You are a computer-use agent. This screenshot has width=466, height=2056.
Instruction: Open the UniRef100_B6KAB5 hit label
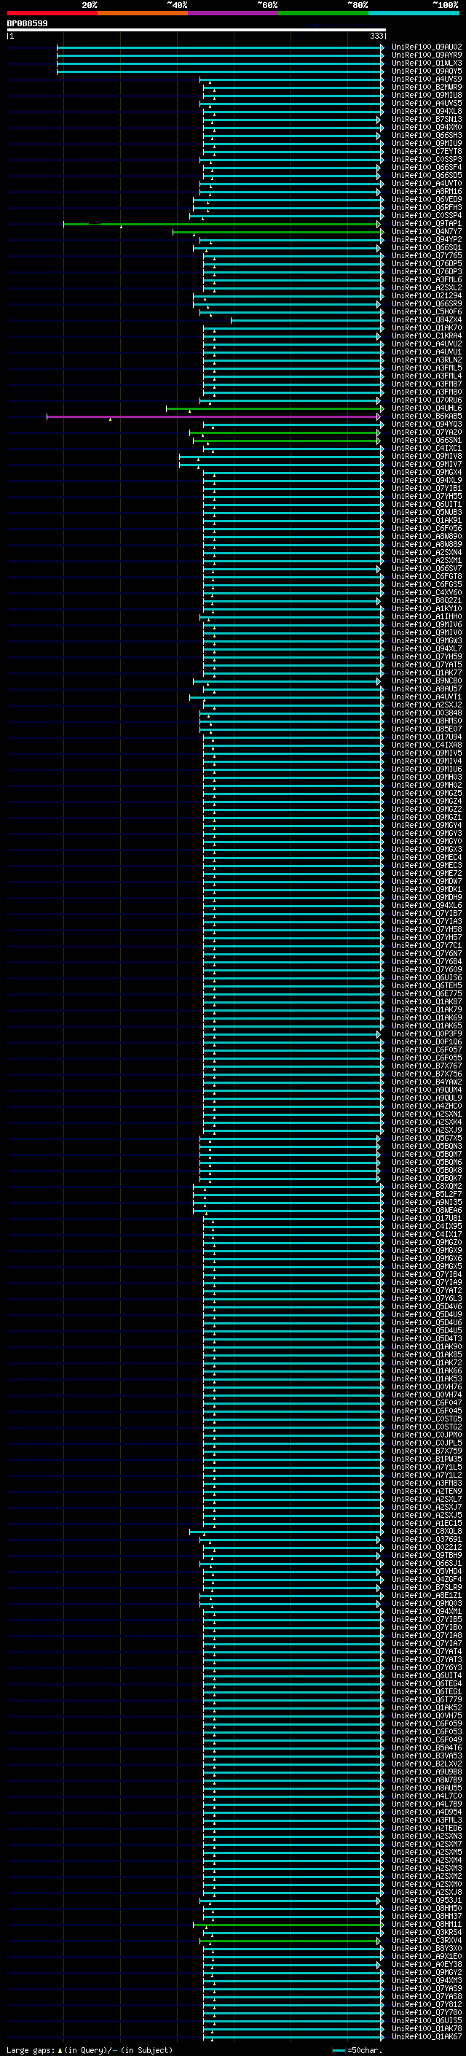[x=427, y=416]
